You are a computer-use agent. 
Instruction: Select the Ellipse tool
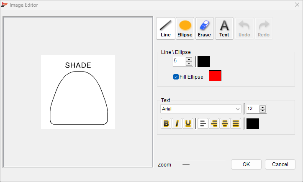pyautogui.click(x=185, y=28)
